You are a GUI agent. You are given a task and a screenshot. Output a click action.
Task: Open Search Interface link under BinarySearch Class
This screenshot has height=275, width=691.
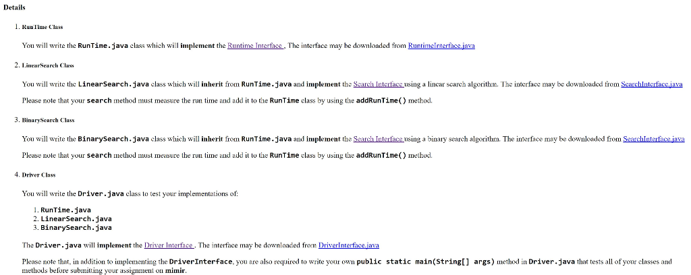379,139
